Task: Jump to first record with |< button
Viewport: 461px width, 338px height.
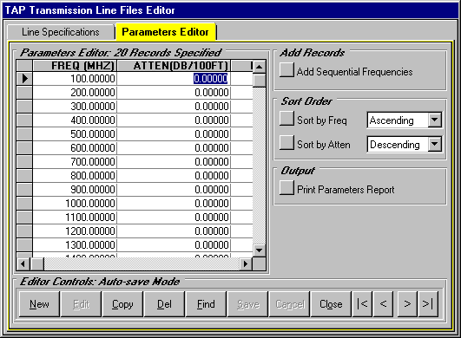Action: point(362,304)
